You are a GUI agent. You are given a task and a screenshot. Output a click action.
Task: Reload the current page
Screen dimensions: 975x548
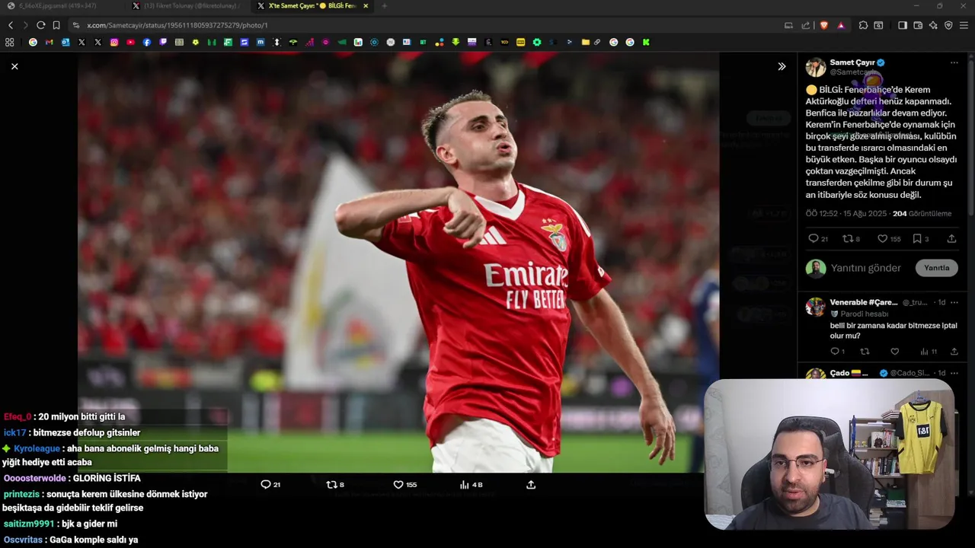point(40,25)
